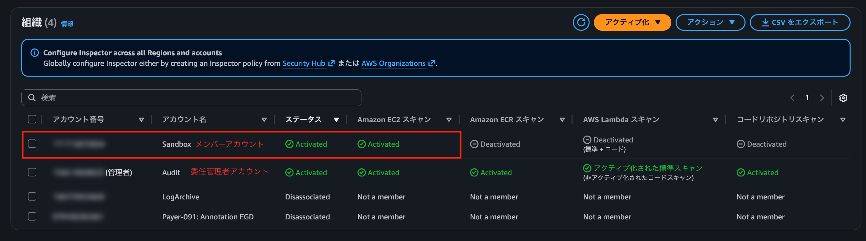Viewport: 866px width, 241px height.
Task: Open the Security Hub link
Action: [x=304, y=63]
